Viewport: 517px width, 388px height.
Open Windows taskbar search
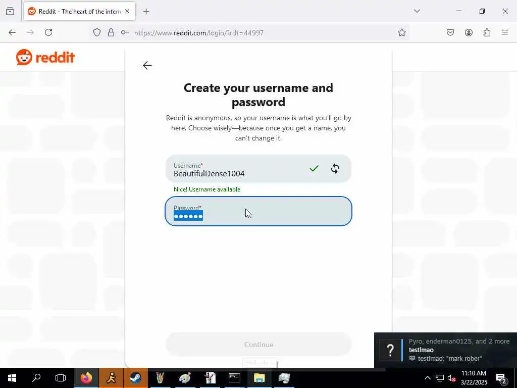36,377
